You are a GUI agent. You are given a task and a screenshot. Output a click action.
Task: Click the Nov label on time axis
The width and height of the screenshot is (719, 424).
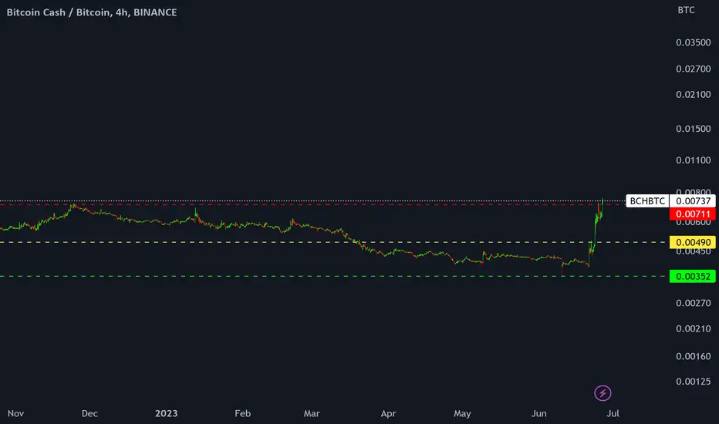(15, 413)
